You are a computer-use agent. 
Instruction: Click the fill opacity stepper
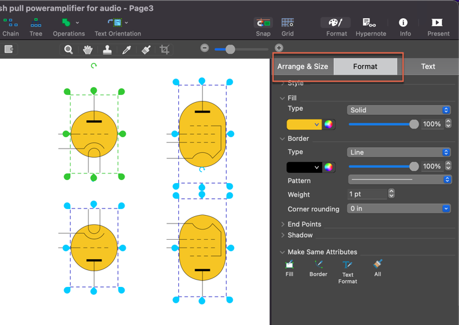[448, 123]
